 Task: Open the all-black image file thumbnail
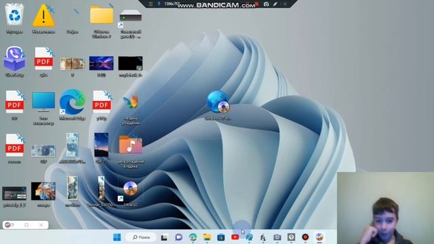point(130,63)
